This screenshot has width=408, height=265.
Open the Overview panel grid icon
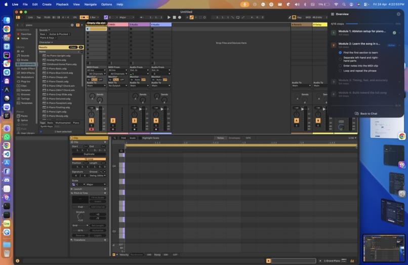click(x=333, y=14)
